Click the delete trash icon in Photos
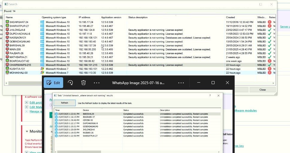This screenshot has width=290, height=153. point(83,83)
